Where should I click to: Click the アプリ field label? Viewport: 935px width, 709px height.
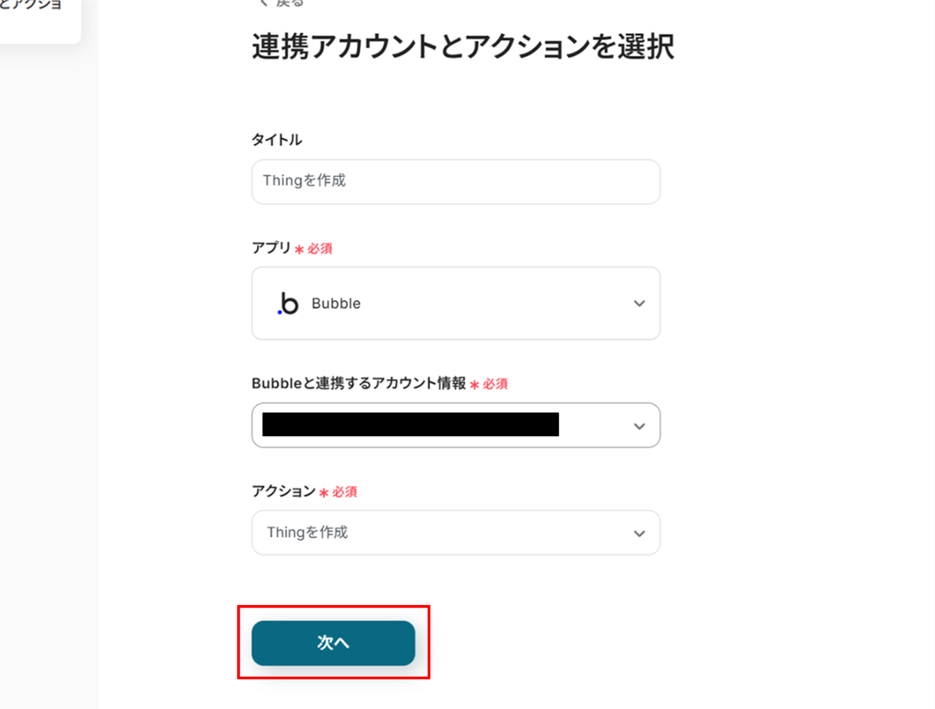271,248
